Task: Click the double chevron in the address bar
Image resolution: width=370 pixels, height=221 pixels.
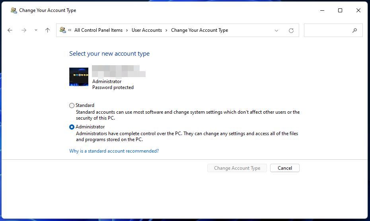Action: click(70, 30)
